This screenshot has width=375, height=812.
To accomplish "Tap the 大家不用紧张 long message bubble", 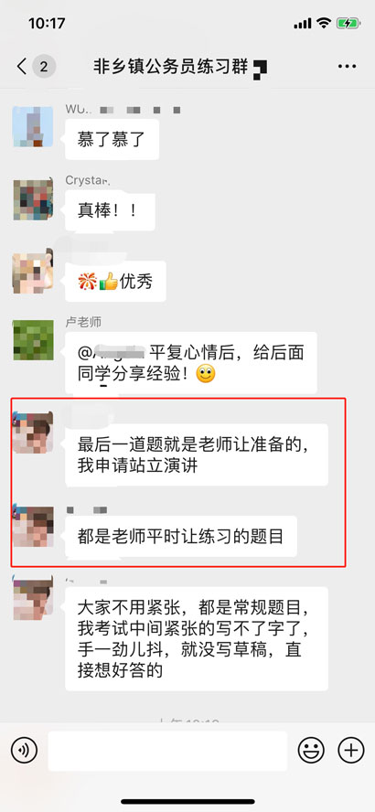I will pyautogui.click(x=197, y=638).
